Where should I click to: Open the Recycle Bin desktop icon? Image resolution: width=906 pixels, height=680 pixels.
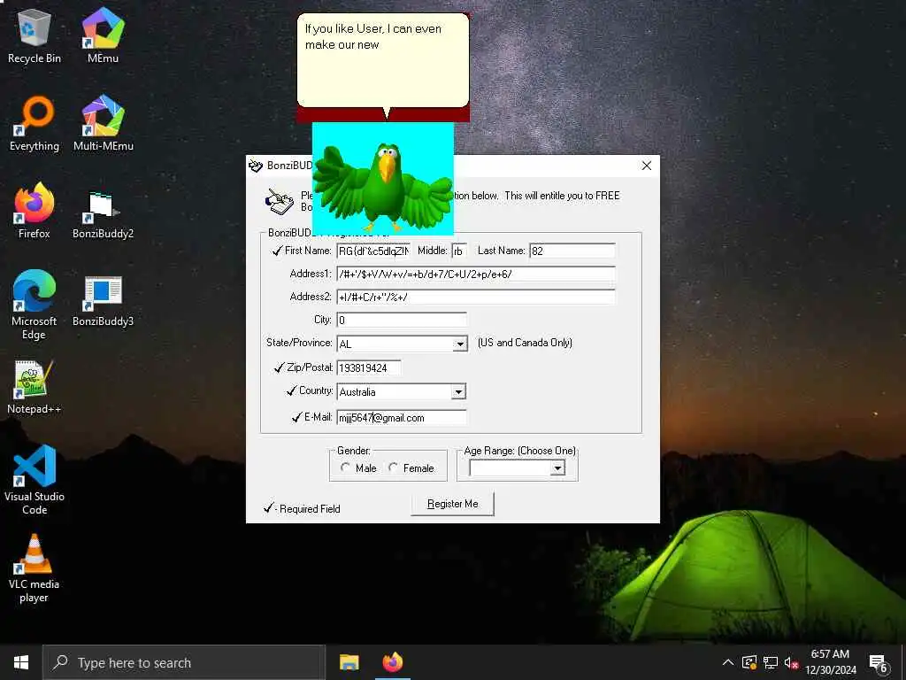coord(35,35)
